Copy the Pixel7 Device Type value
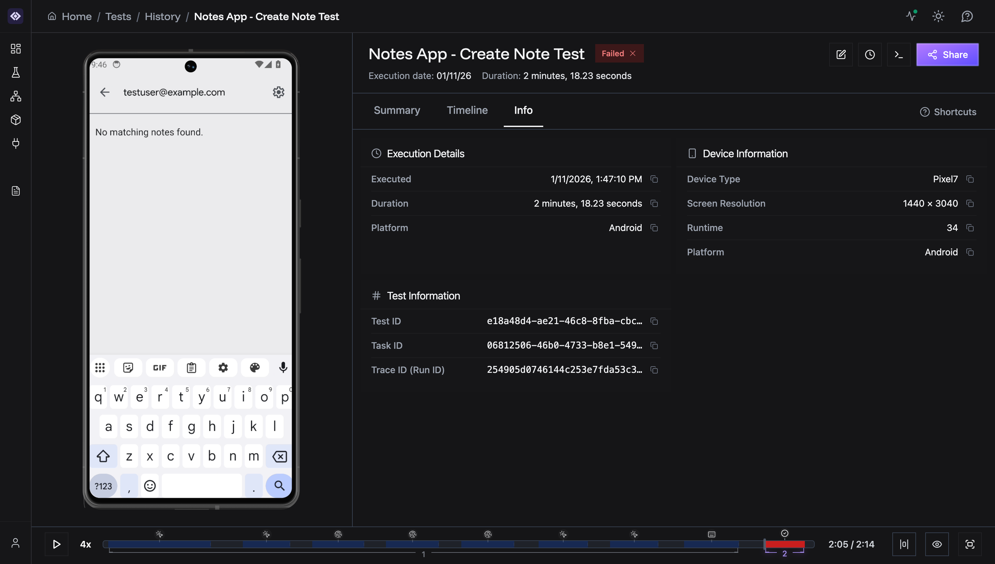995x564 pixels. pos(970,179)
